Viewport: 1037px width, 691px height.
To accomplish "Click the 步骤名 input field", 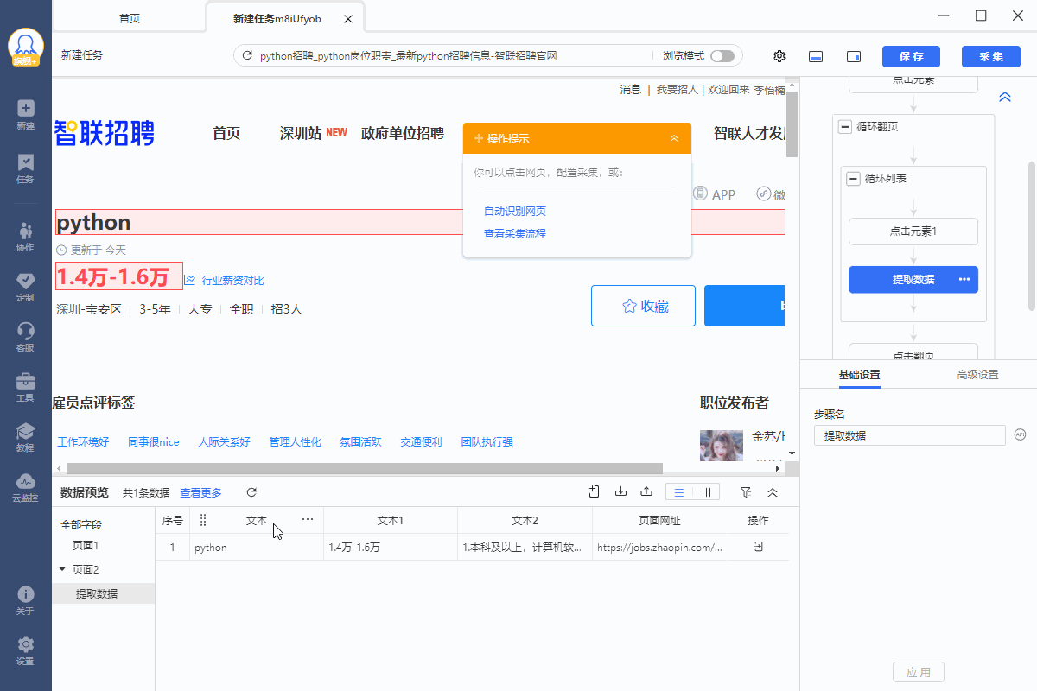I will coord(910,435).
